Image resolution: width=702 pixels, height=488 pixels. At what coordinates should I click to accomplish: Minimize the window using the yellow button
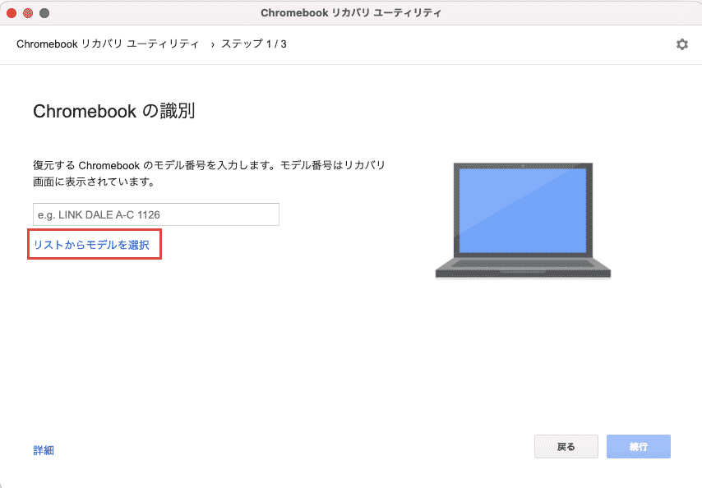click(28, 13)
